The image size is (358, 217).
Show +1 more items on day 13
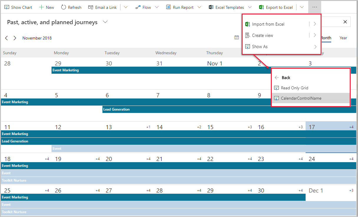148,127
